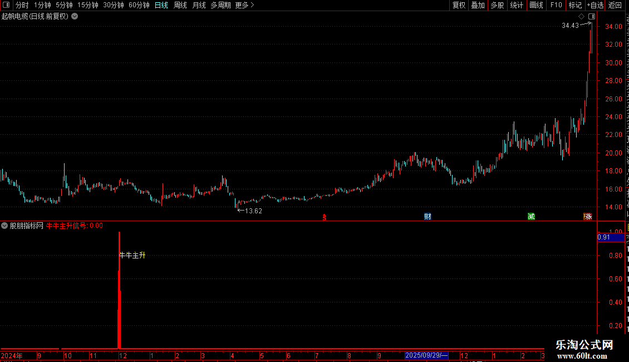The image size is (629, 362).
Task: Switch to 月线 monthly chart
Action: point(199,5)
